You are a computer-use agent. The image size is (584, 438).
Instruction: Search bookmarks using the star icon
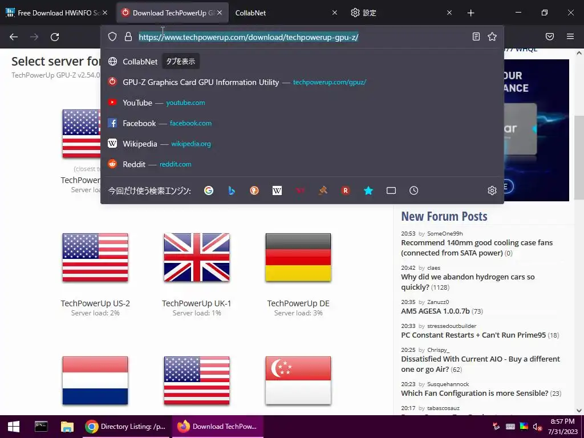(368, 190)
